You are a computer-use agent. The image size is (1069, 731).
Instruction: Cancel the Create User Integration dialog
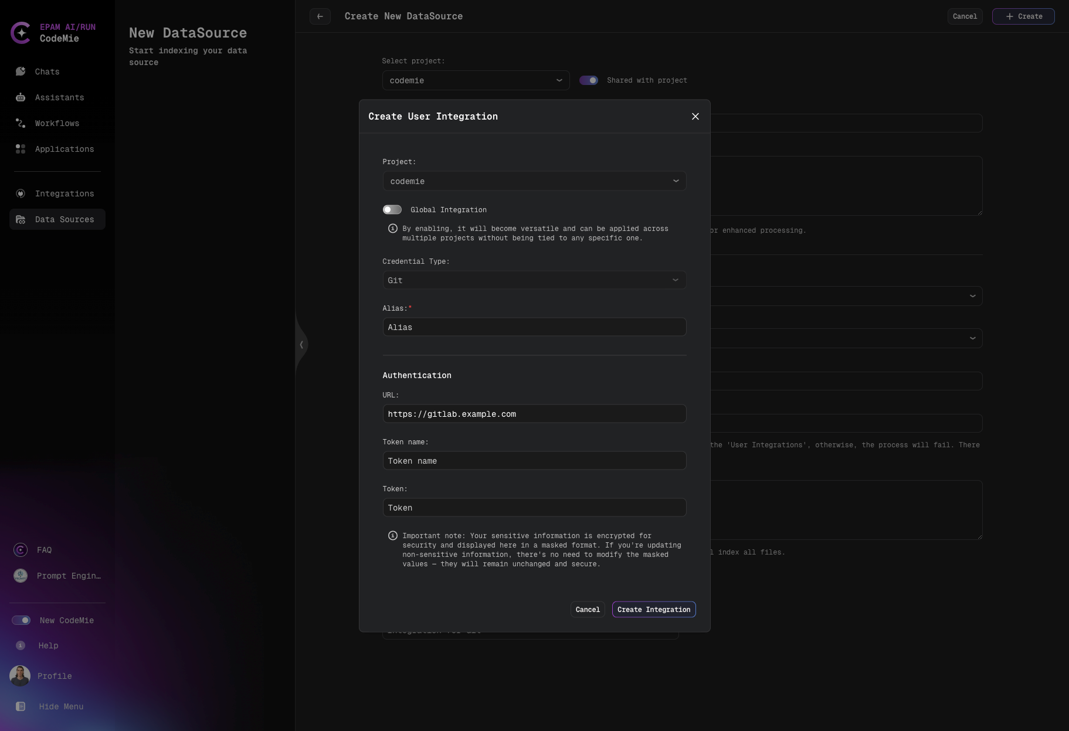coord(587,610)
